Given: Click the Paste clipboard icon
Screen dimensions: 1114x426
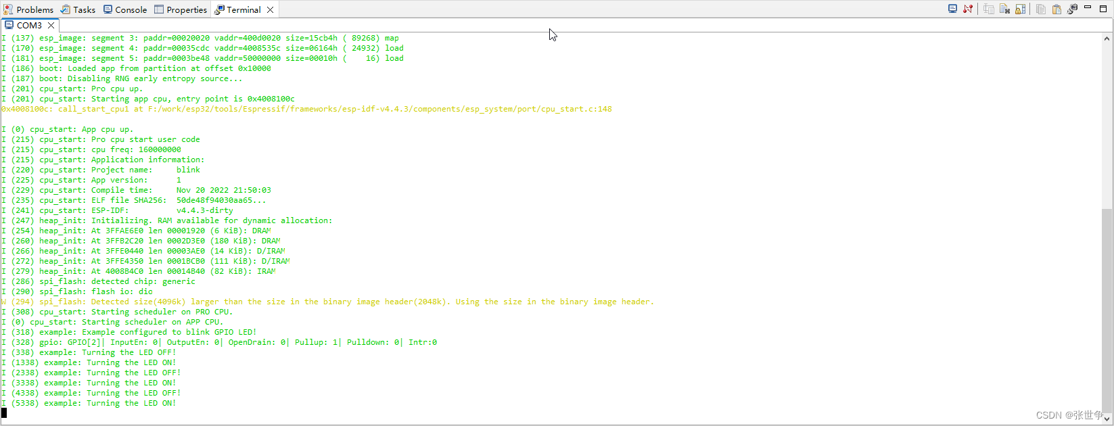Looking at the screenshot, I should (1057, 9).
